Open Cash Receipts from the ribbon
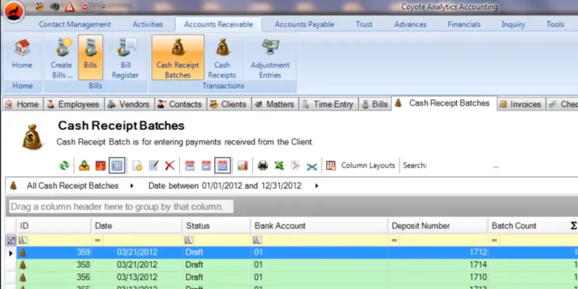The width and height of the screenshot is (578, 289). click(x=222, y=57)
